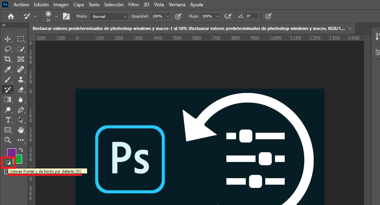Open the Imagen menu
Screen dimensions: 380x205
[x=61, y=5]
